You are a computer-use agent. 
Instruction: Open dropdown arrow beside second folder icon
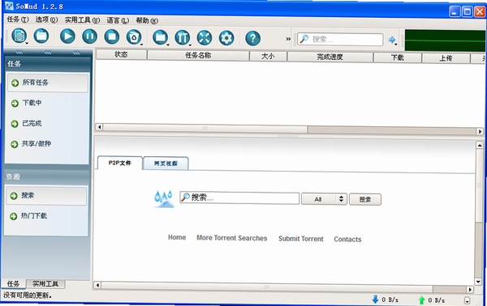[168, 45]
